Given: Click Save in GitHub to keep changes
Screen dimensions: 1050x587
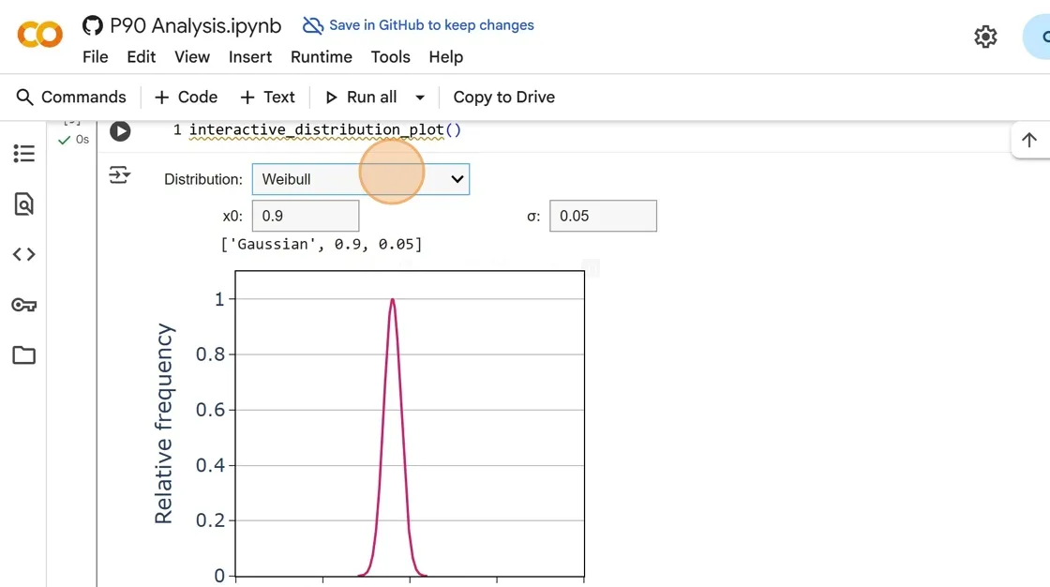Looking at the screenshot, I should [418, 25].
